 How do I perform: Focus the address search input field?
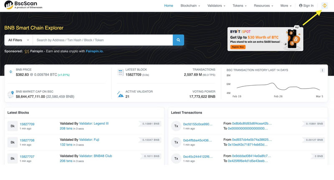(103, 40)
